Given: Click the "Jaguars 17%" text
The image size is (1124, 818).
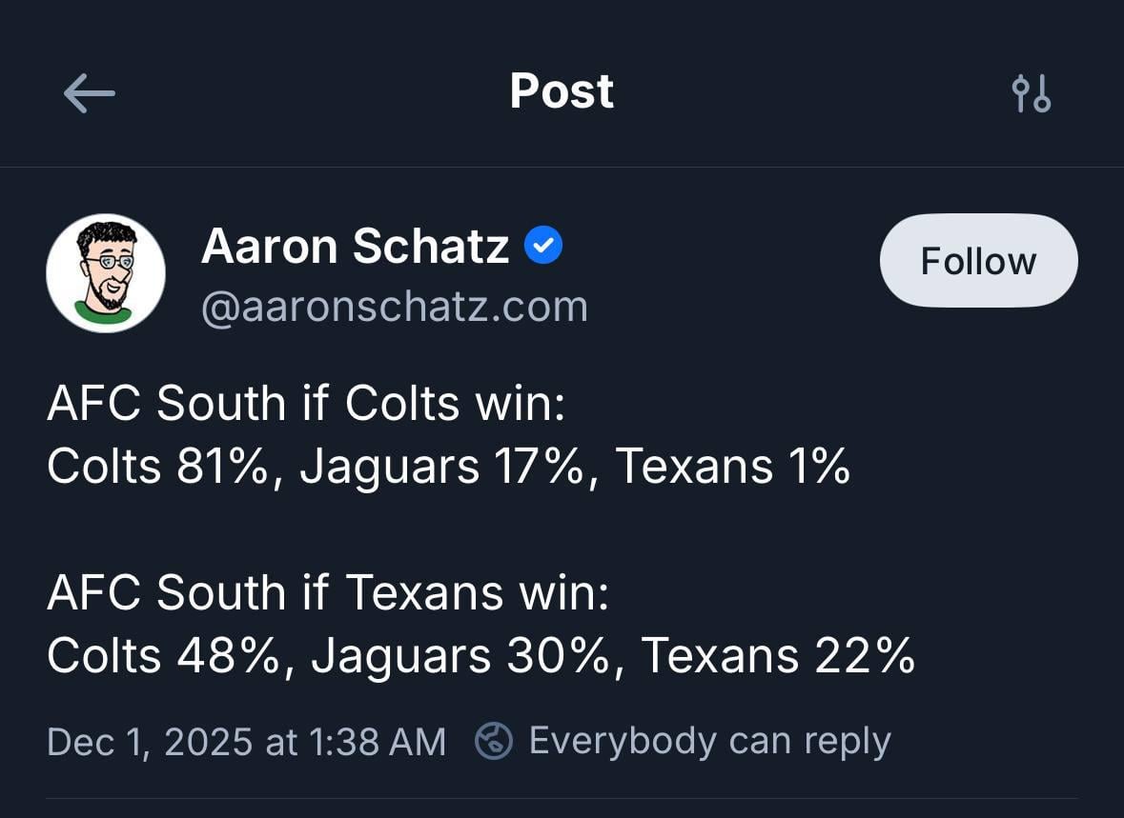Looking at the screenshot, I should pyautogui.click(x=441, y=467).
